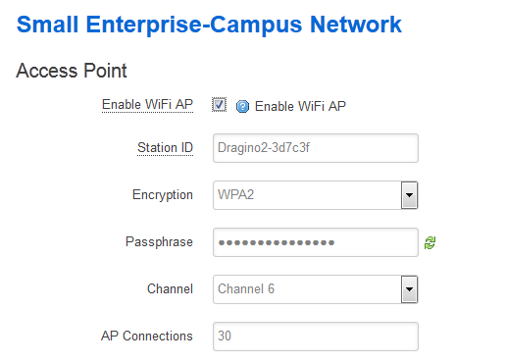Click the Channel field label

pos(170,289)
